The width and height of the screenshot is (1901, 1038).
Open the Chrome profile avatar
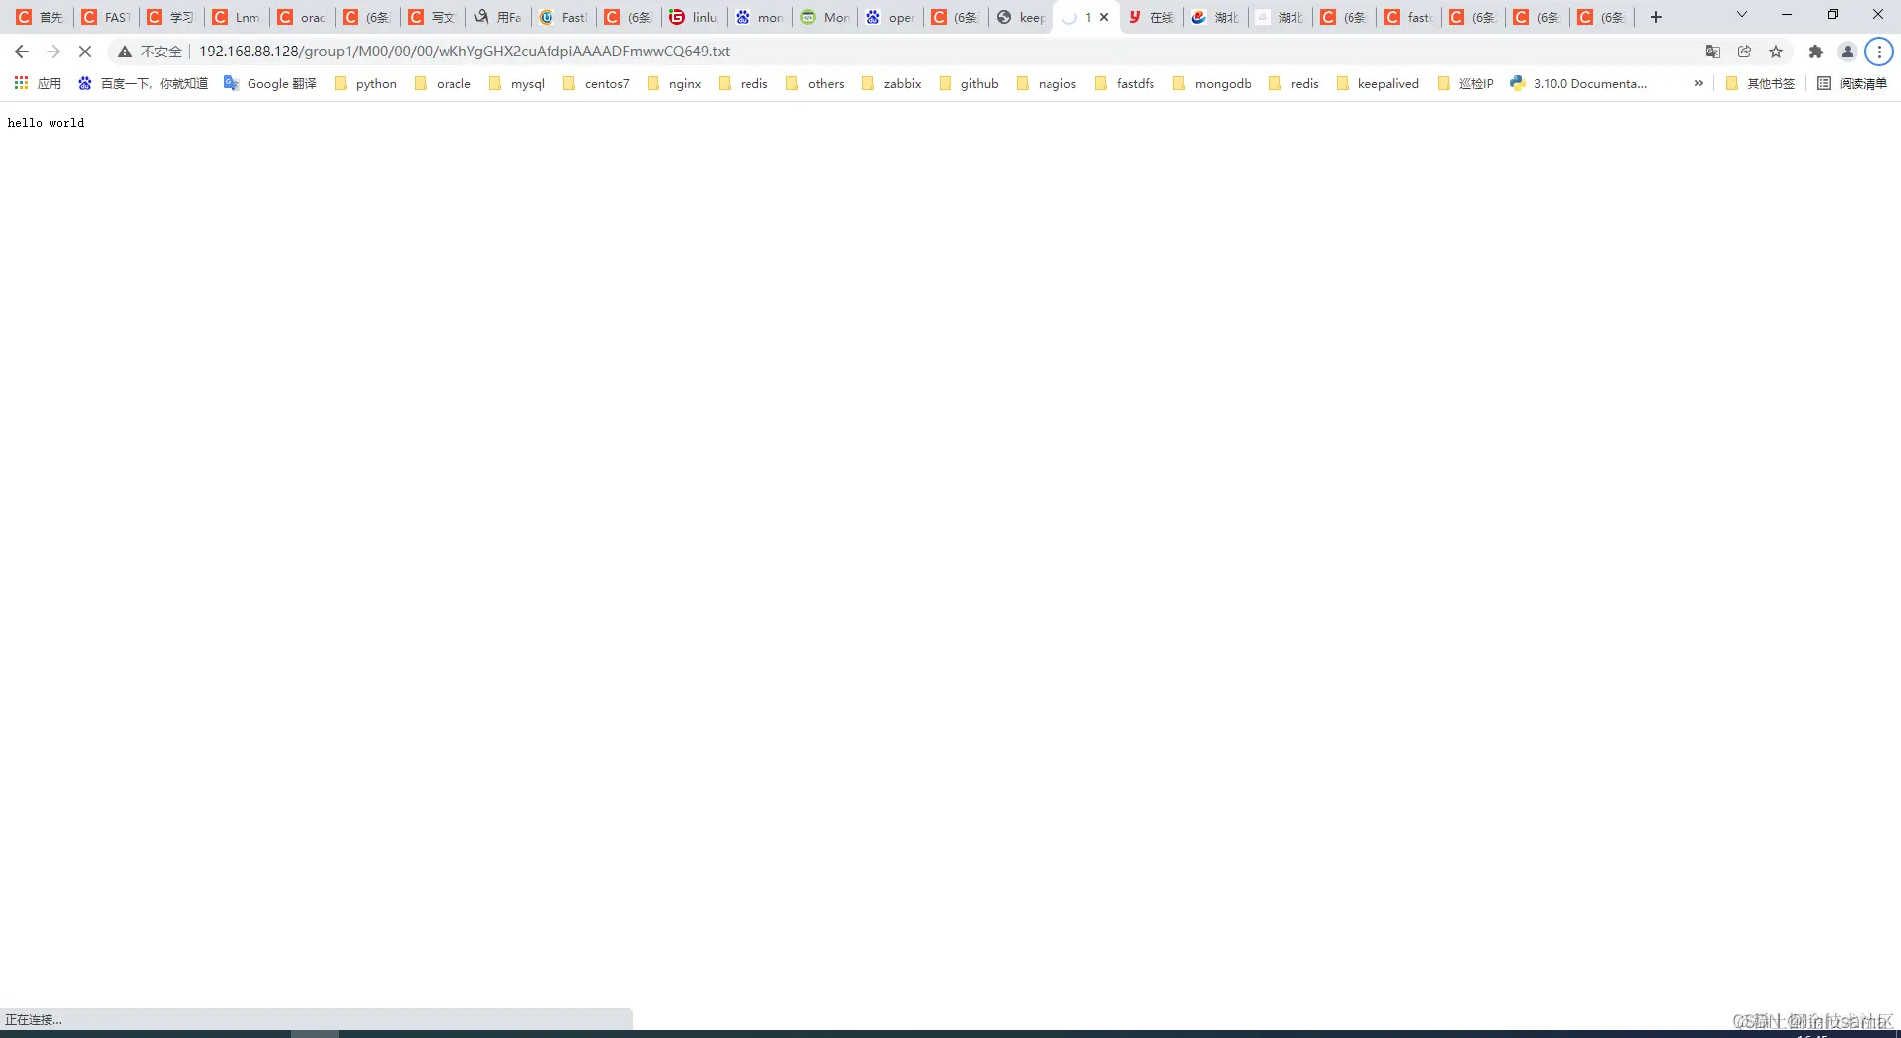(x=1848, y=52)
